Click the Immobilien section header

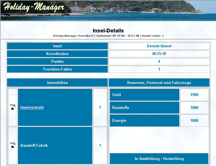(57, 83)
